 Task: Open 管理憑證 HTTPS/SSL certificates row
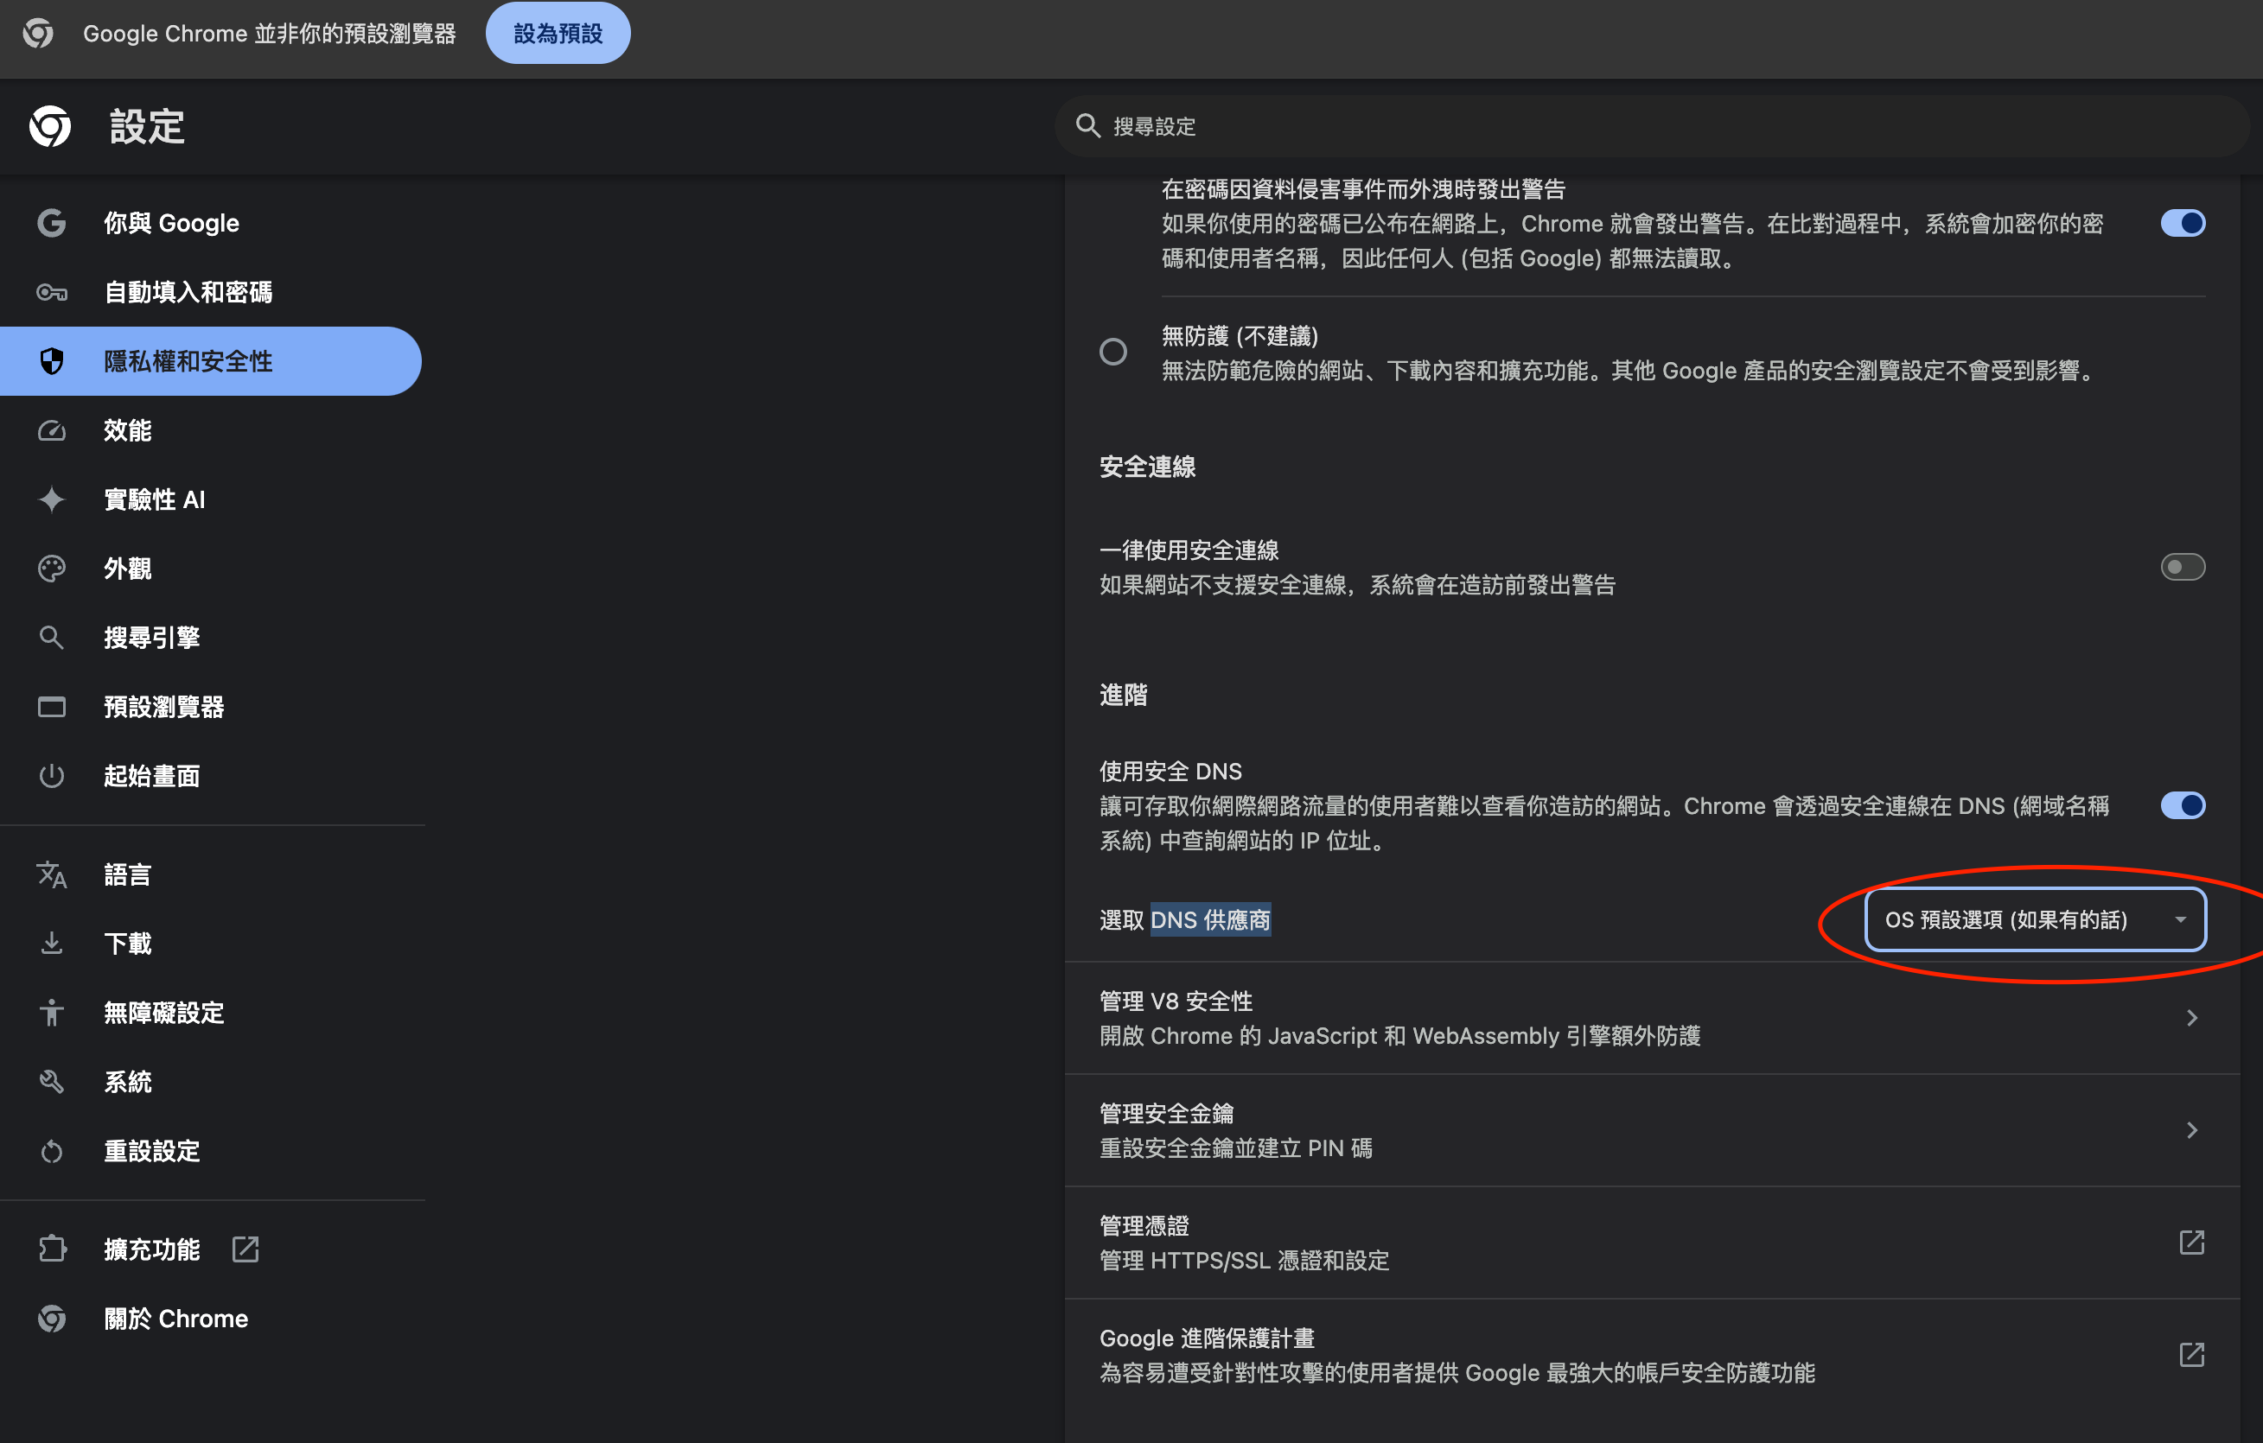tap(1652, 1242)
